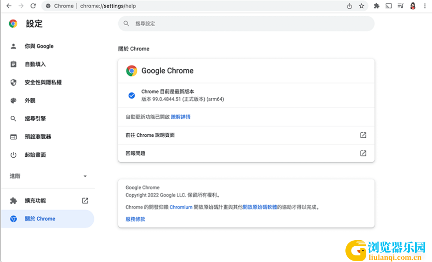
Task: Open 預設瀏覽器 settings section
Action: [x=47, y=137]
